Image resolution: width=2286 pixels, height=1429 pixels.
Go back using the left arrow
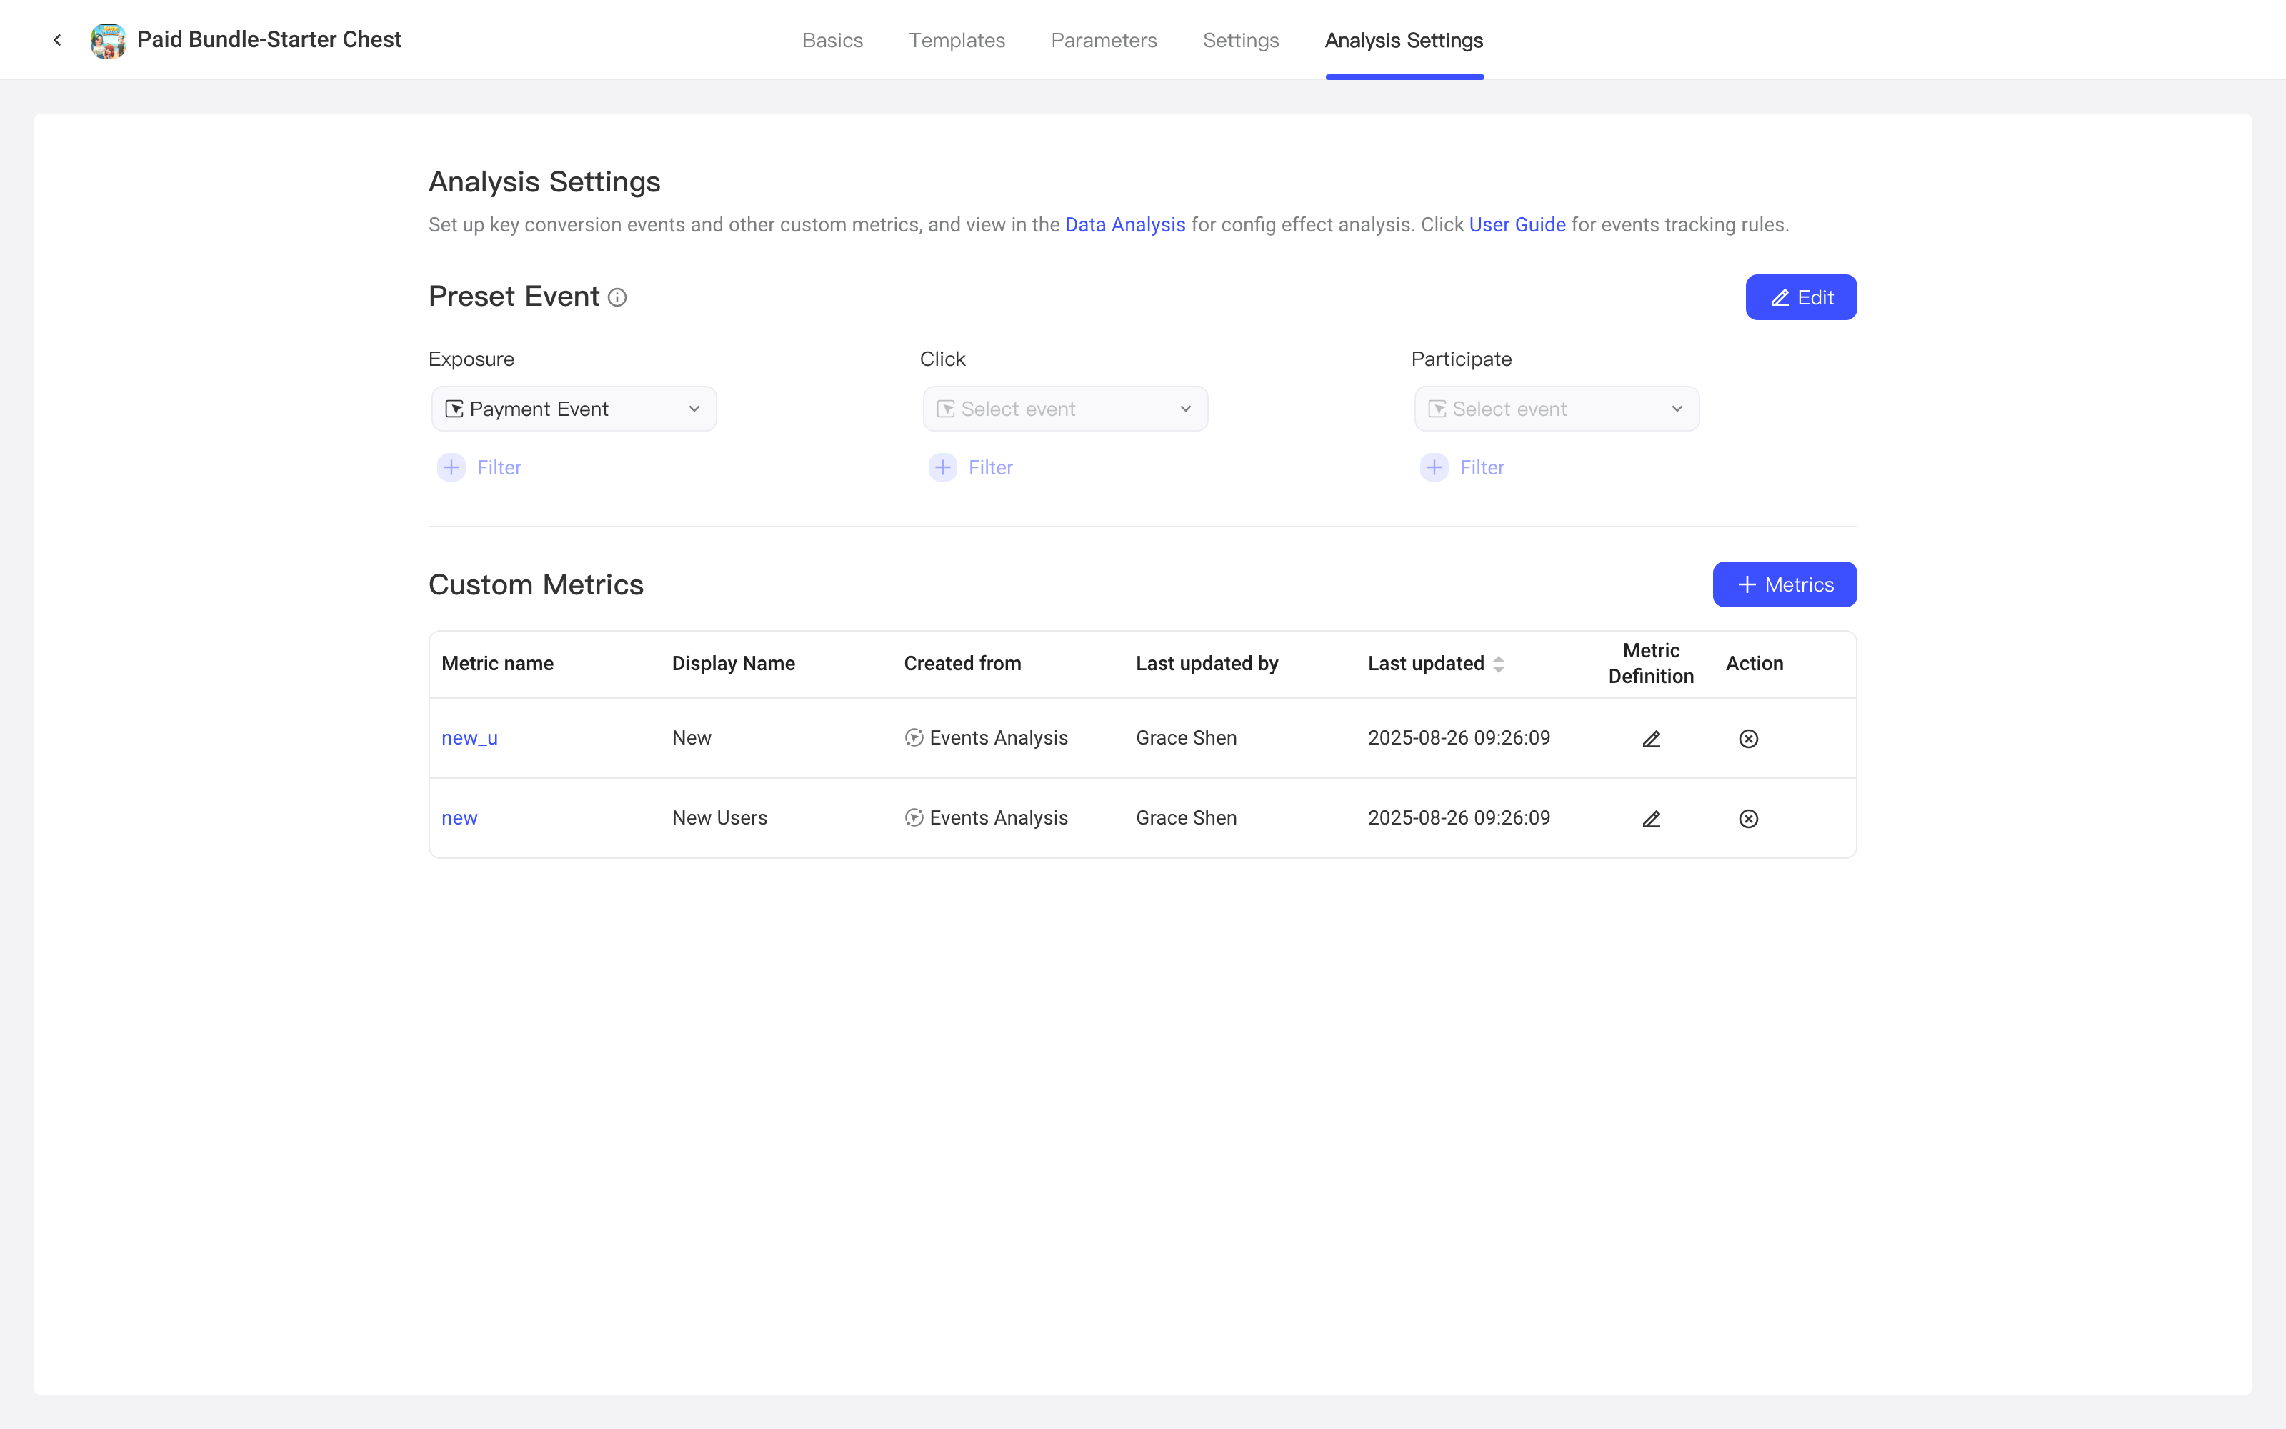pos(58,40)
